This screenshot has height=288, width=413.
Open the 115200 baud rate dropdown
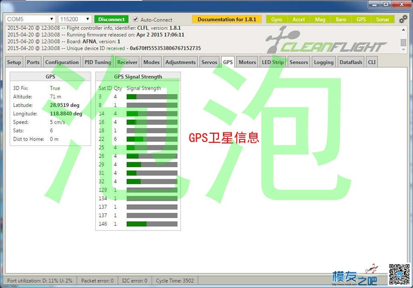pyautogui.click(x=75, y=19)
